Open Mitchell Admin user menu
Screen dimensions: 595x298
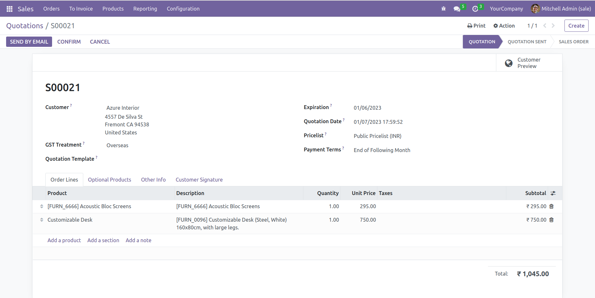coord(561,9)
